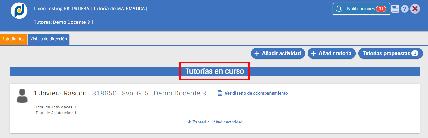
Task: Click the Total de Actividades value
Action: 75,107
